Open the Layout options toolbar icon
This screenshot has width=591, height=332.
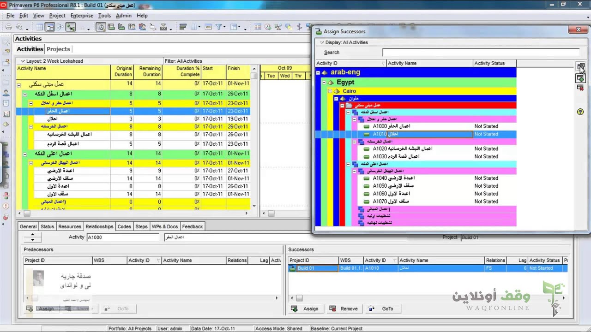pyautogui.click(x=234, y=27)
